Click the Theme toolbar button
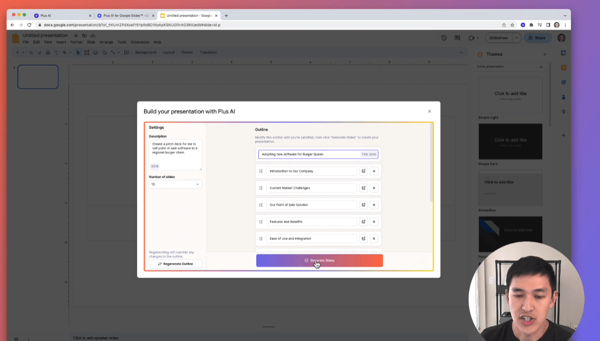 pyautogui.click(x=187, y=53)
